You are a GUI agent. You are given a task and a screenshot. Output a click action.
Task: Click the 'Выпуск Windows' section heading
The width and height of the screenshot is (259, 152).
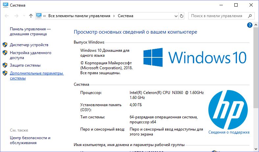89,42
